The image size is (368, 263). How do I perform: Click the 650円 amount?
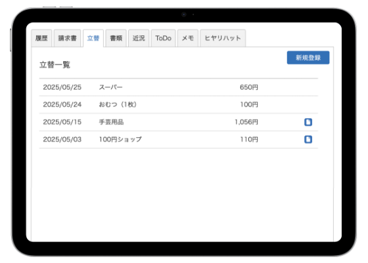[249, 87]
